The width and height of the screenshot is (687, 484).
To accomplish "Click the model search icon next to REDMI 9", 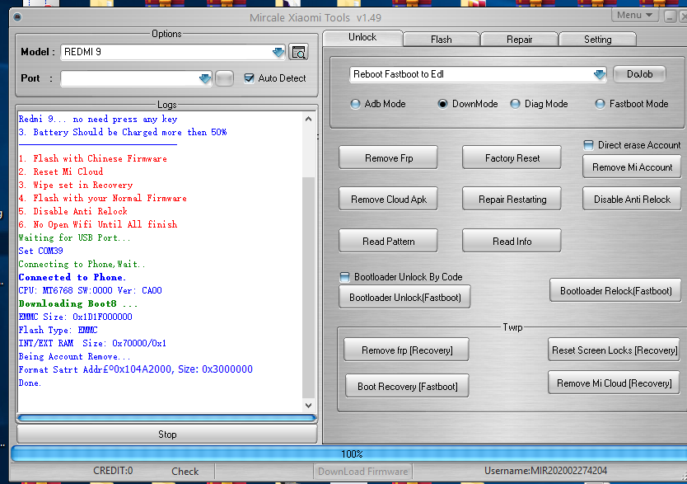I will [x=299, y=52].
